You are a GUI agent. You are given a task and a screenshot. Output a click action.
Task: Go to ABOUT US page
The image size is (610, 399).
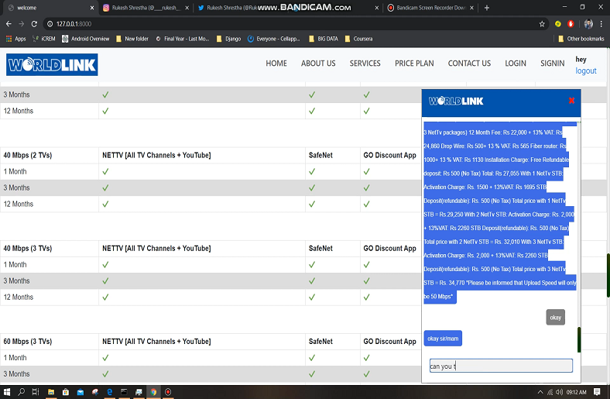[318, 63]
